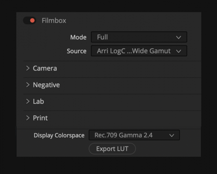Toggle the Filmbox enable switch
Viewport: 217px width, 174px height.
point(30,21)
